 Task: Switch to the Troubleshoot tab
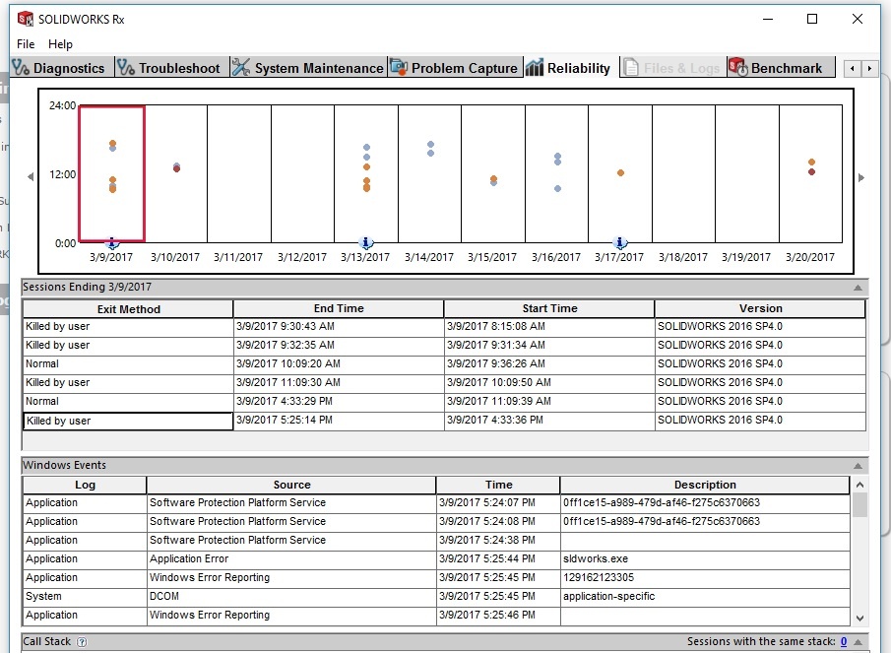pyautogui.click(x=172, y=68)
